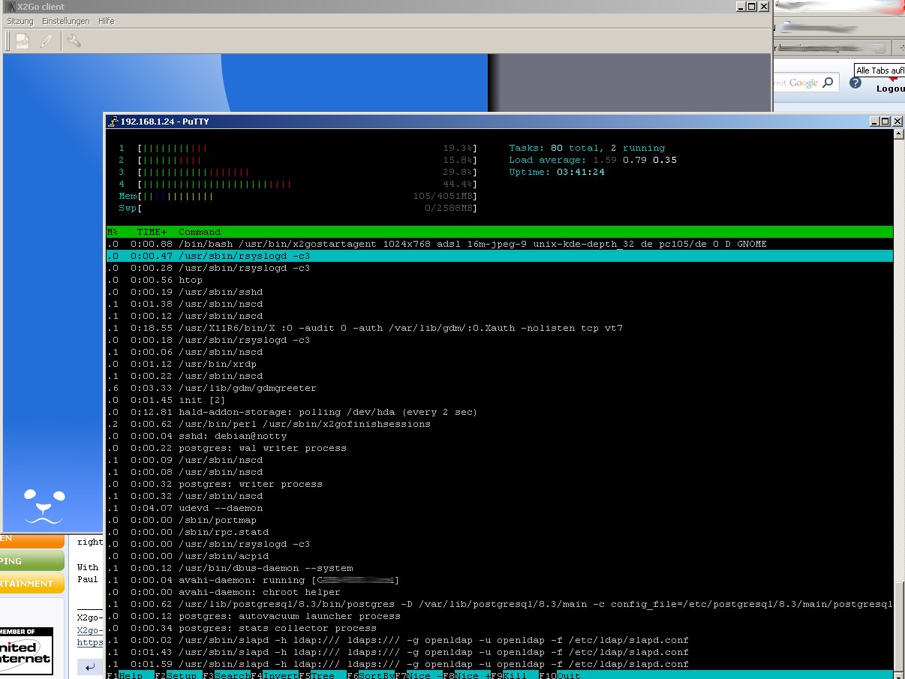
Task: Click the PuTTY title bar icon
Action: [112, 122]
